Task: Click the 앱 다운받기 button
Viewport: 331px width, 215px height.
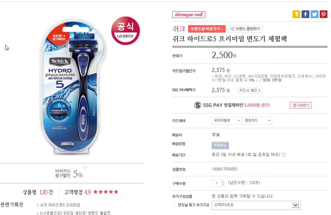Action: pyautogui.click(x=301, y=105)
